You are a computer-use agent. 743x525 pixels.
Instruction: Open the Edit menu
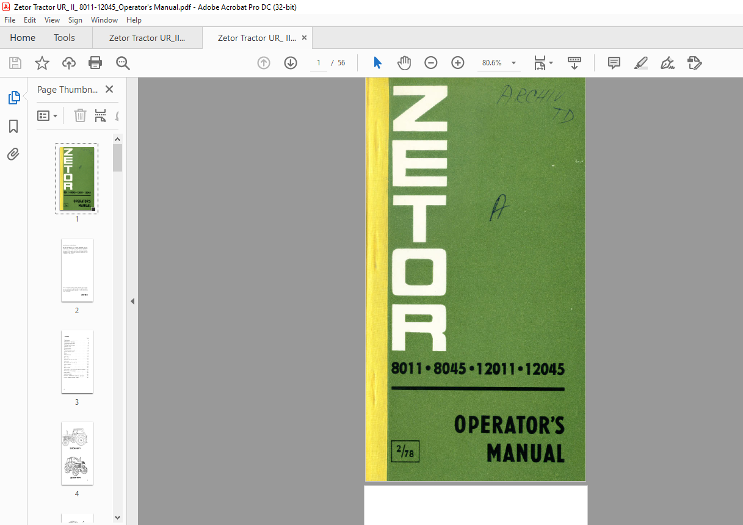pos(30,20)
